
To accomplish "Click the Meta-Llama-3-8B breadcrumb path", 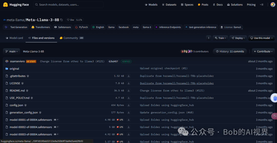I will (x=34, y=51).
